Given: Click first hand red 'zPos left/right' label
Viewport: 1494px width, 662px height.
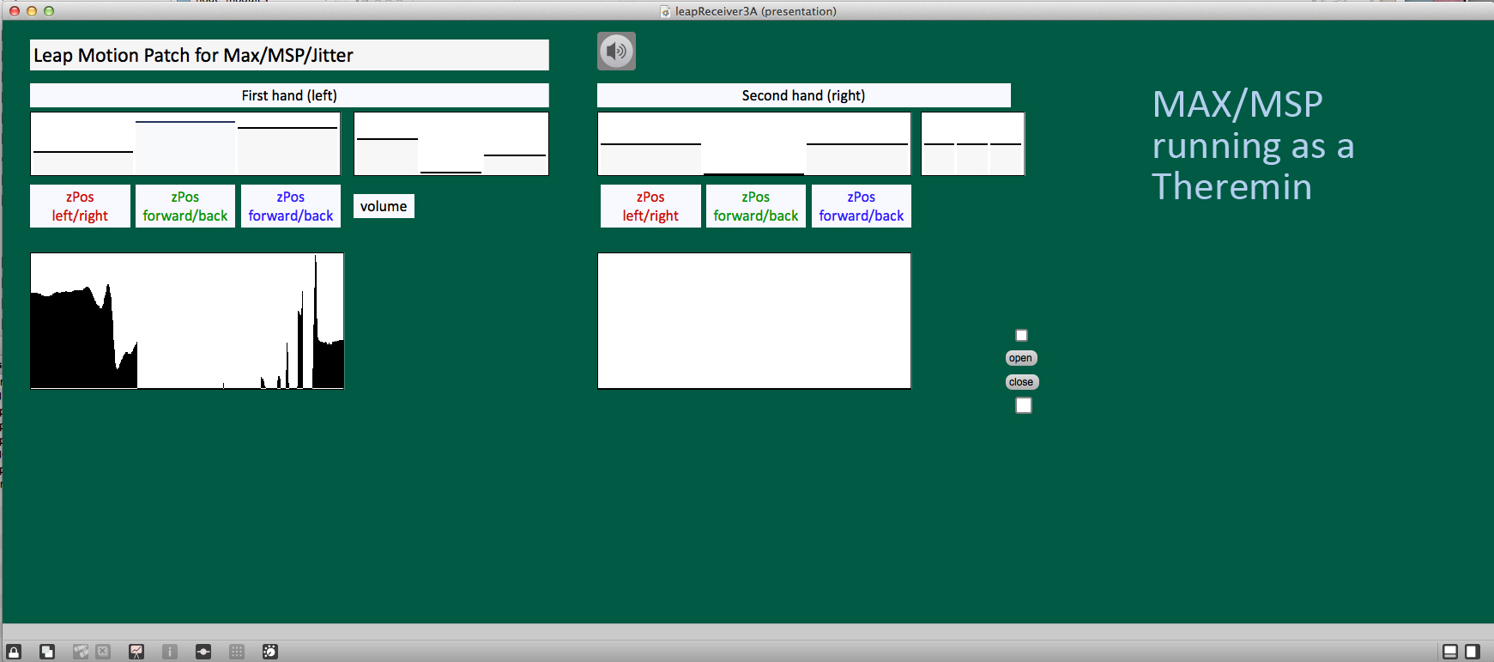Looking at the screenshot, I should coord(80,206).
